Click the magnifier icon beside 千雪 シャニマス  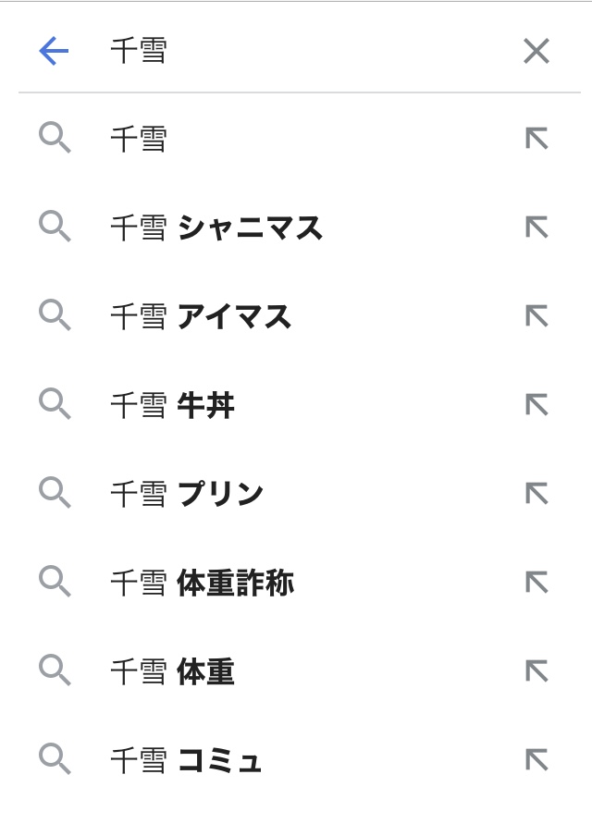pyautogui.click(x=55, y=227)
